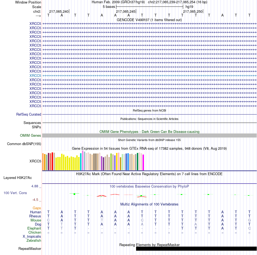
Task: Click the black RepeatMasker repeat element block
Action: point(196,249)
